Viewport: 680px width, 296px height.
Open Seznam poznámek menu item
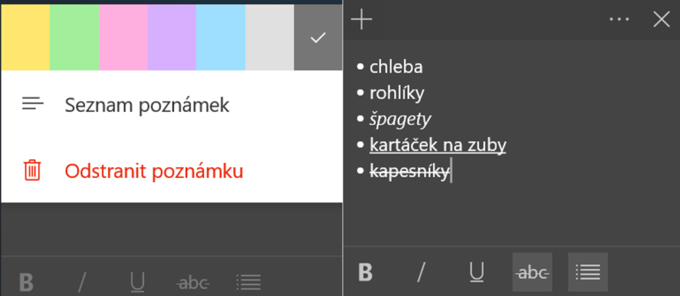[147, 105]
